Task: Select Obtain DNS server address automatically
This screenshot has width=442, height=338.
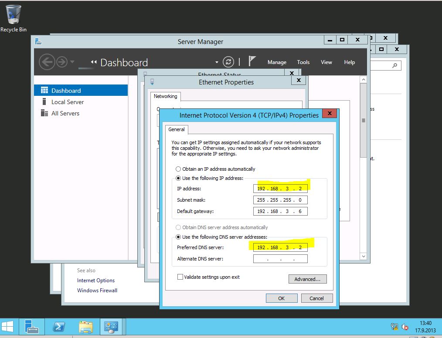Action: click(178, 227)
